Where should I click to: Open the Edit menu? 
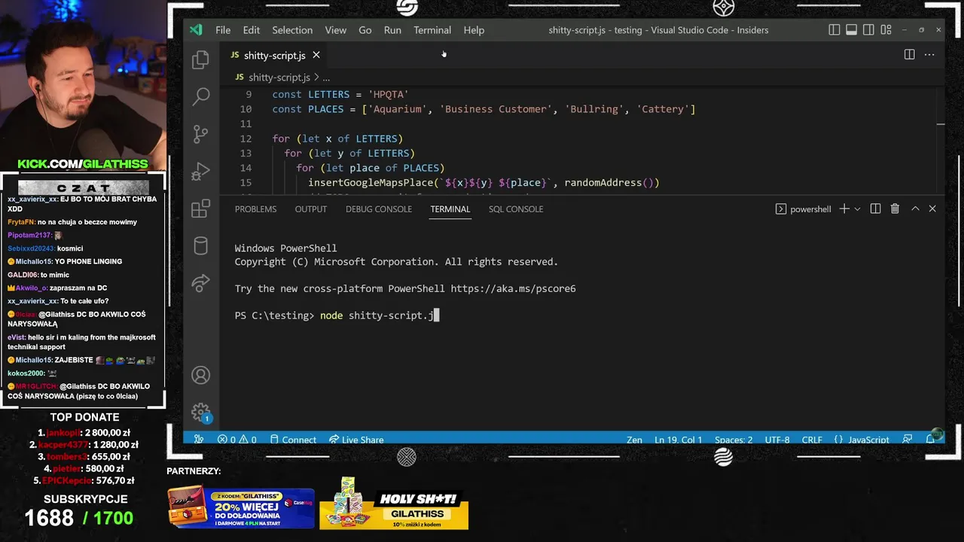(x=251, y=30)
